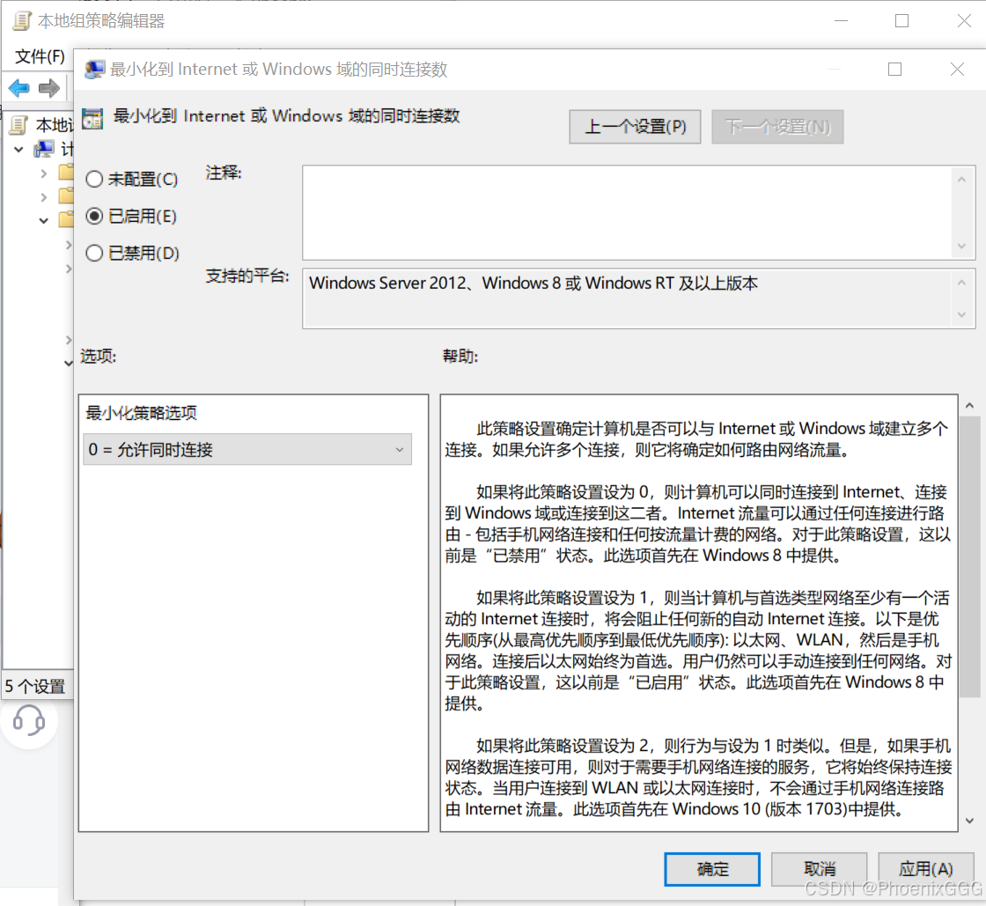
Task: Open the 最小化策略选项 dropdown
Action: (x=247, y=450)
